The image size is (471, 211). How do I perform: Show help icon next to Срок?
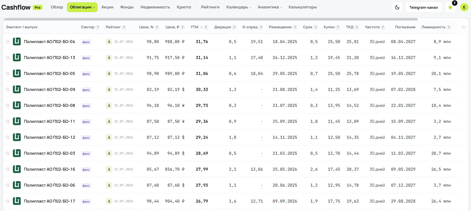coord(316,27)
